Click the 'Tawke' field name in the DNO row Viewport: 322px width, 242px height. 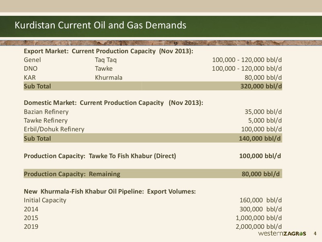tap(104, 69)
